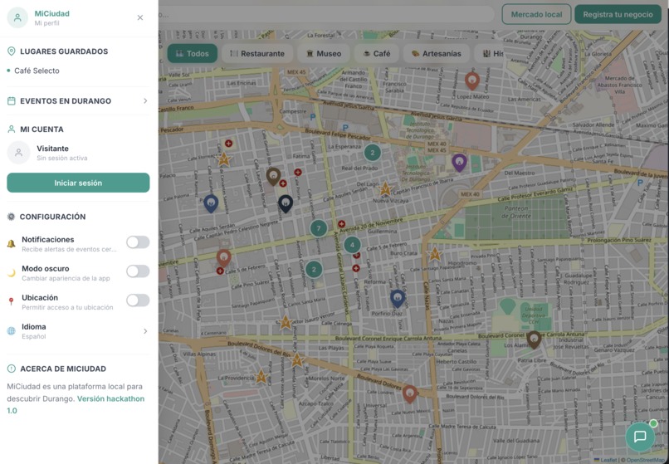669x464 pixels.
Task: Click the Notificaciones bell icon
Action: (11, 244)
